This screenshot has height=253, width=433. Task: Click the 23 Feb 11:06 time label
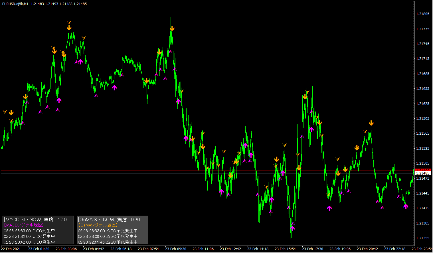(x=203, y=249)
